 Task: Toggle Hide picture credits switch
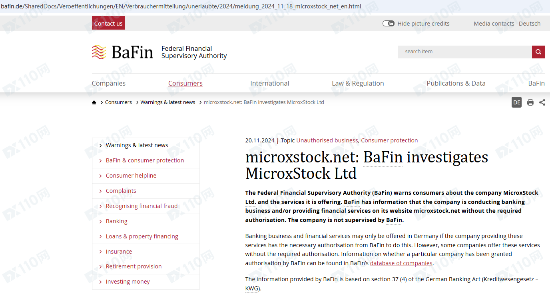(x=388, y=24)
